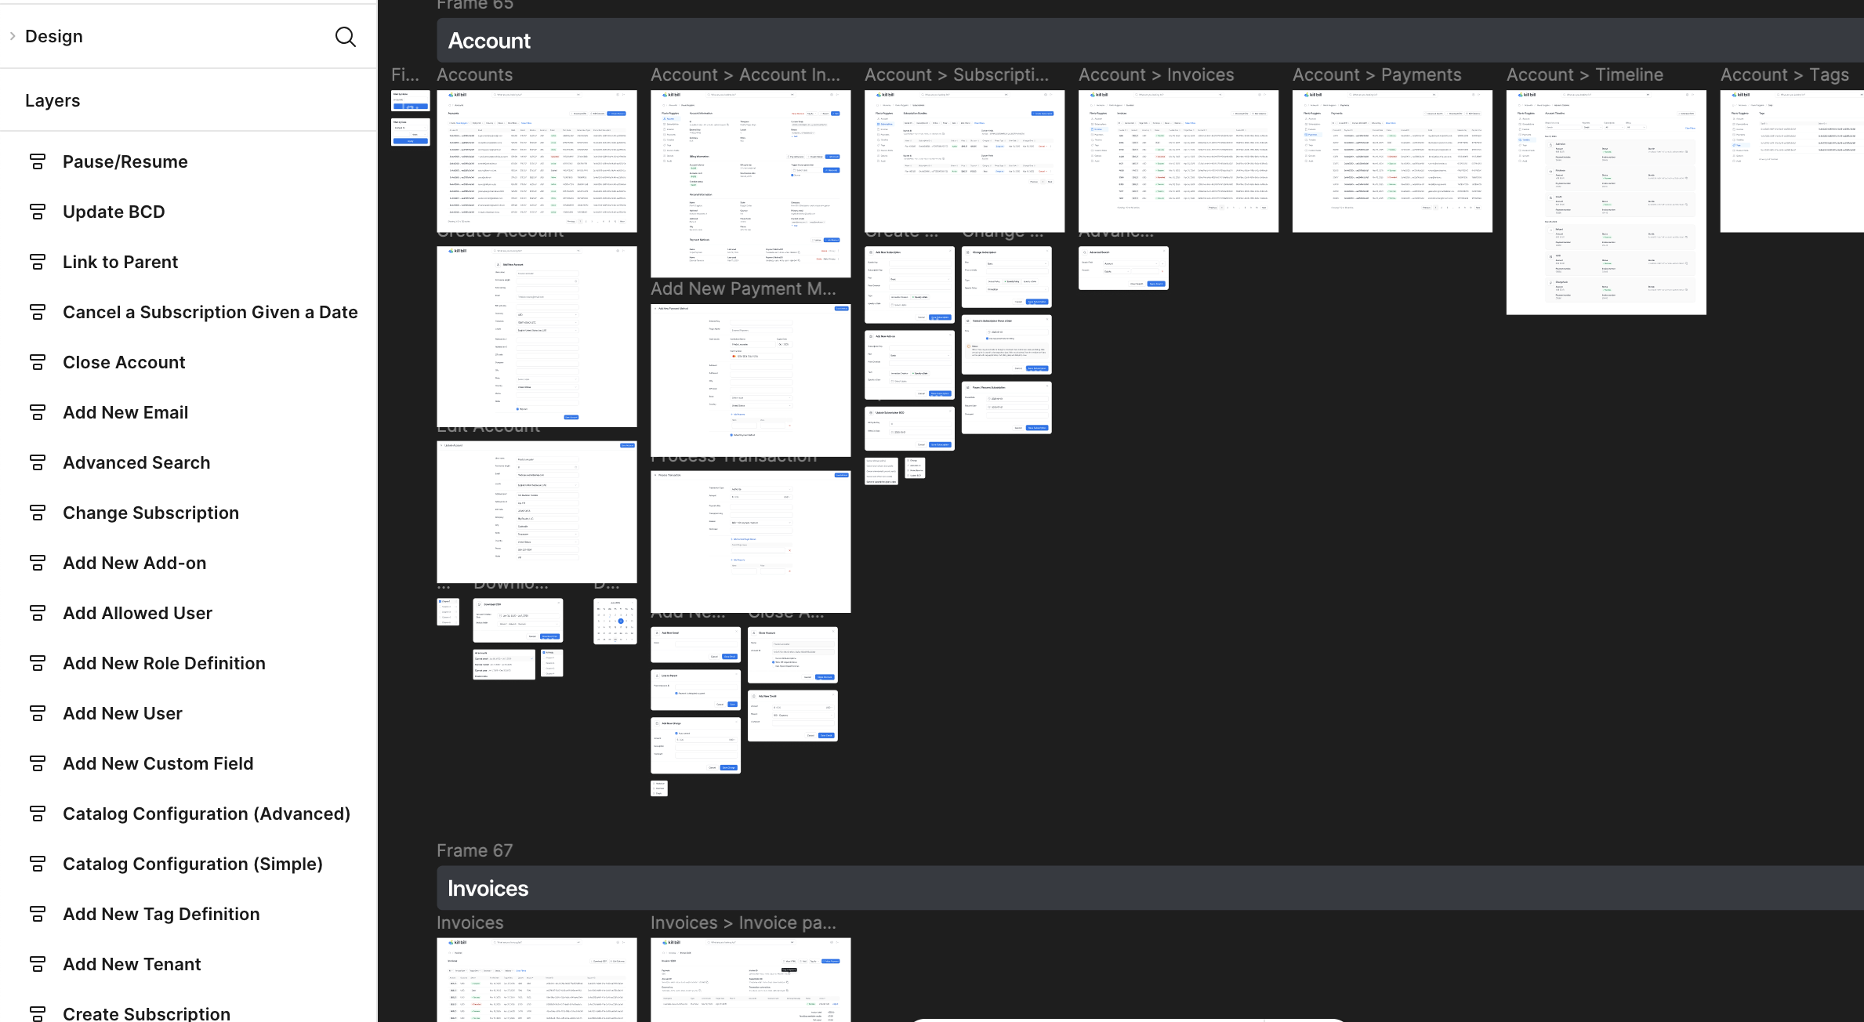Click the Frame 67 label on canvas
This screenshot has width=1864, height=1022.
[x=474, y=850]
